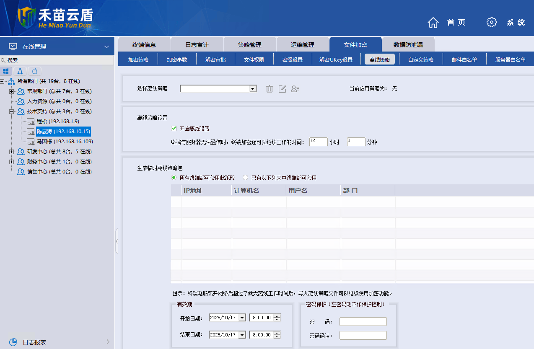534x349 pixels.
Task: Increase end time using spinner up arrow
Action: pyautogui.click(x=277, y=333)
